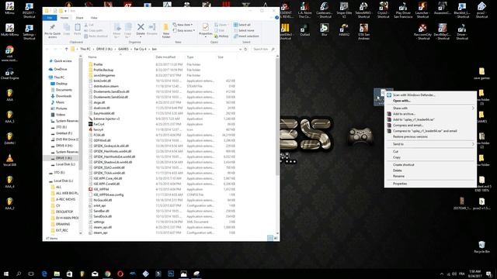Click Select all in the ribbon

(x=242, y=25)
